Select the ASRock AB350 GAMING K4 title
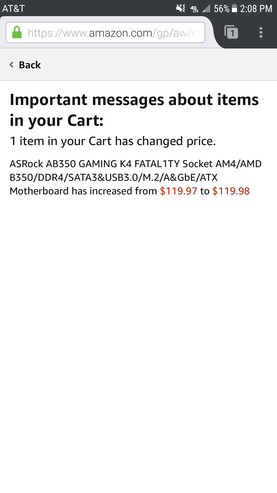Screen dimensions: 277x493 [135, 164]
